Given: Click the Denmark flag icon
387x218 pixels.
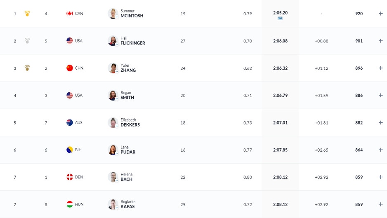Looking at the screenshot, I should (70, 177).
